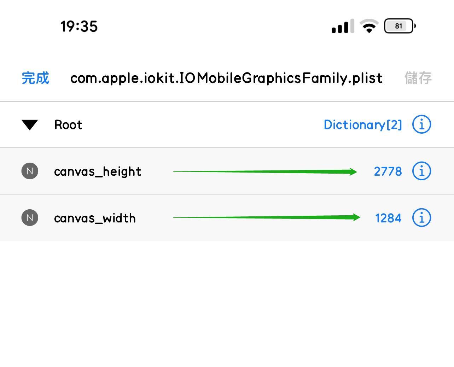Select the canvas_width key name
454x367 pixels.
click(95, 218)
